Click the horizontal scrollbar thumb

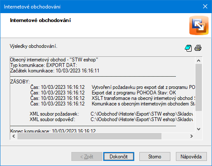[x=89, y=136]
